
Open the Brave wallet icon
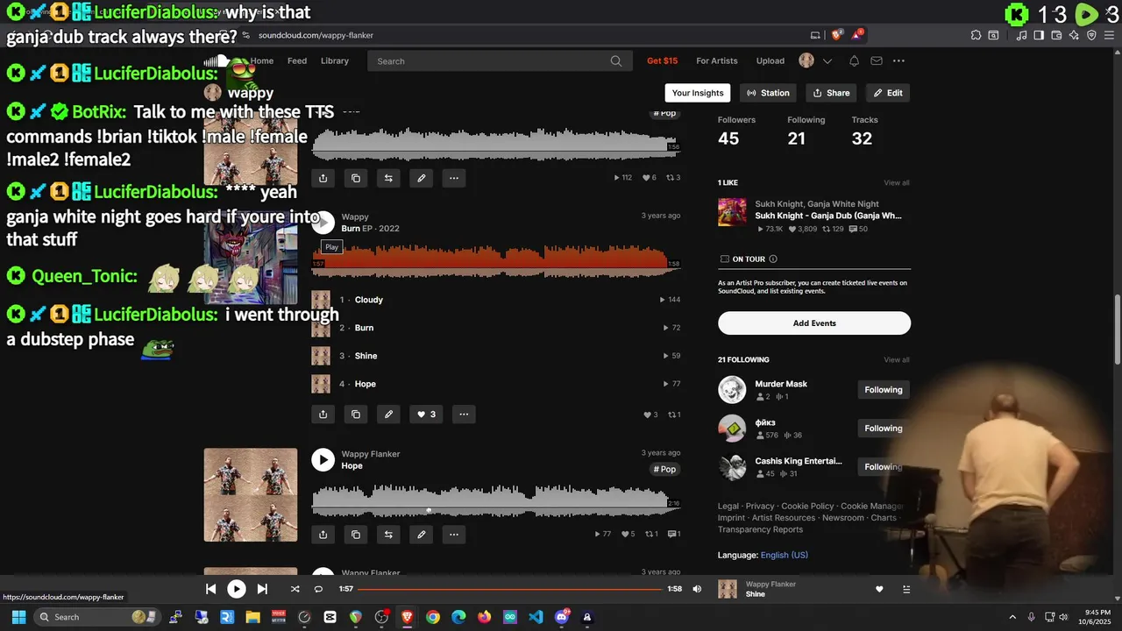tap(1056, 35)
